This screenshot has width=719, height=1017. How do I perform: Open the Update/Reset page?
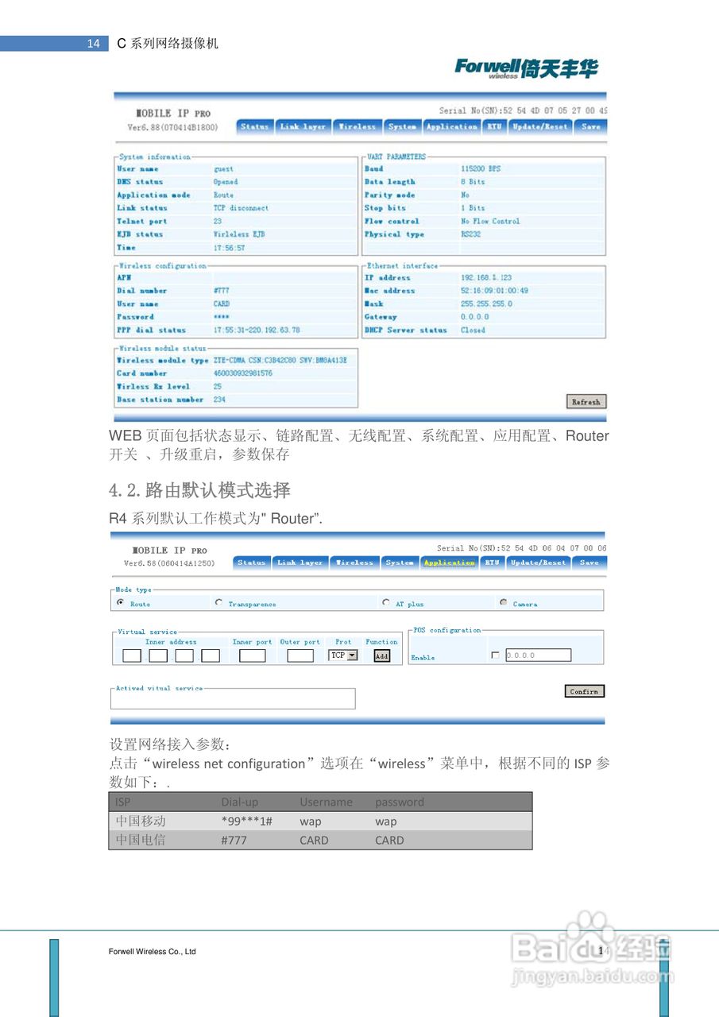[536, 563]
